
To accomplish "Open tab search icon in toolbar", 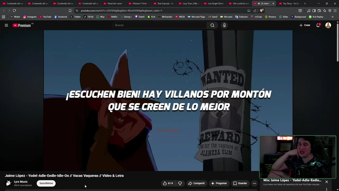I will (300, 11).
